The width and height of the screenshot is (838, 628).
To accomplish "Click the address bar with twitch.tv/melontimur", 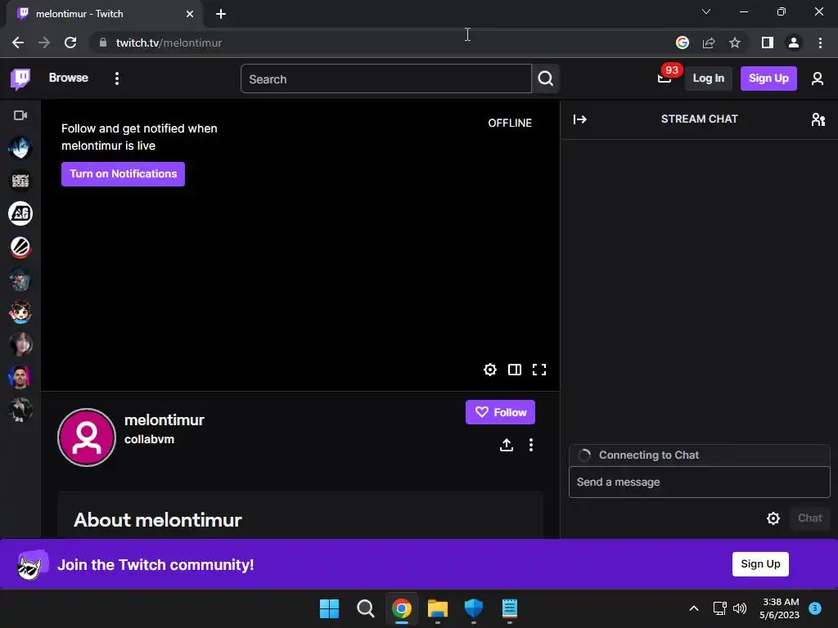I will click(374, 43).
